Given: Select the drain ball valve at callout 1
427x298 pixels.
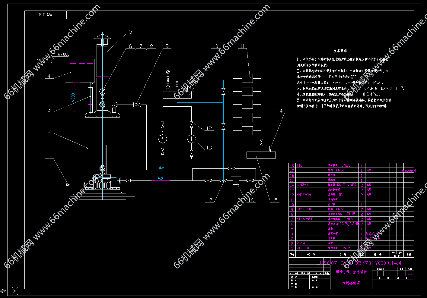Looking at the screenshot, I should tap(69, 185).
